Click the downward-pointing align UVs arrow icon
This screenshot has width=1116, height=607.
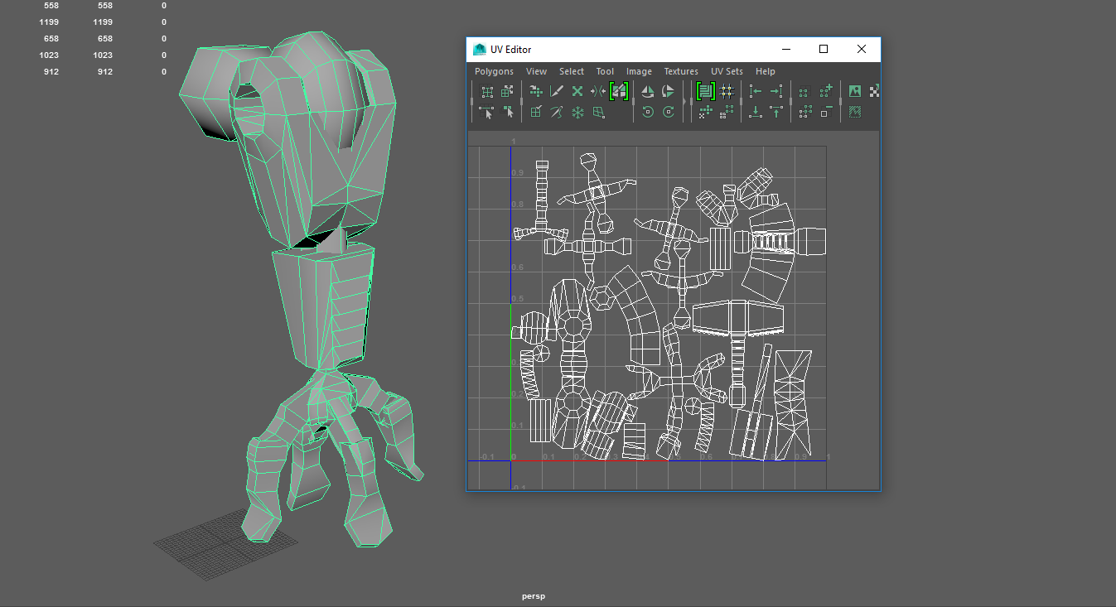(x=755, y=112)
